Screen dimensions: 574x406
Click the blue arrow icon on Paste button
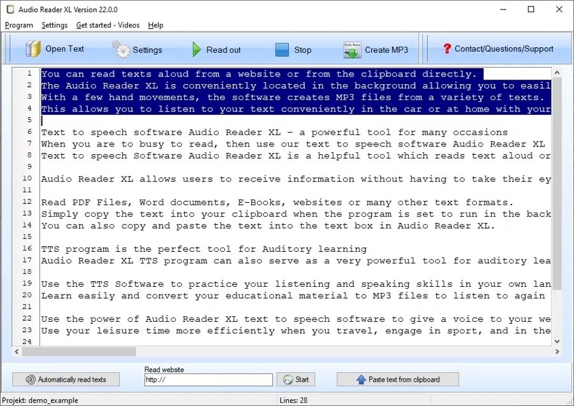(x=361, y=380)
